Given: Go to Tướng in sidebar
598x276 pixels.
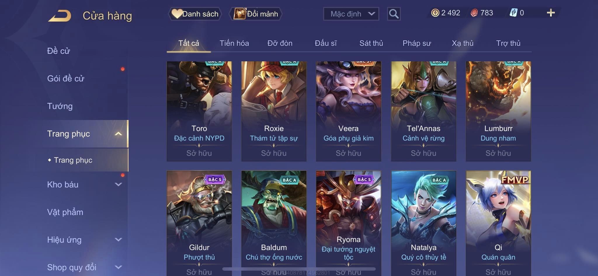Looking at the screenshot, I should coord(60,106).
